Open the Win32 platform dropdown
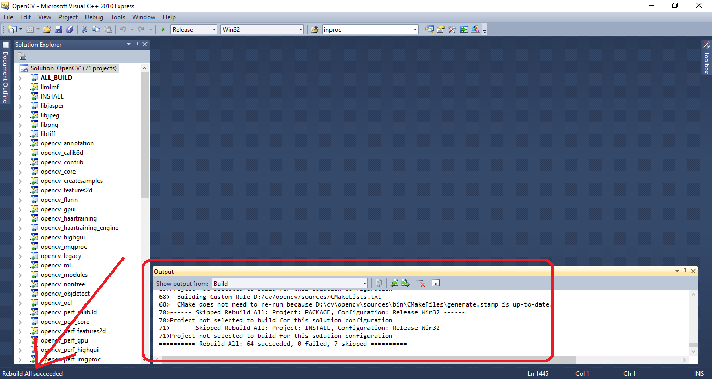This screenshot has width=712, height=379. 301,29
